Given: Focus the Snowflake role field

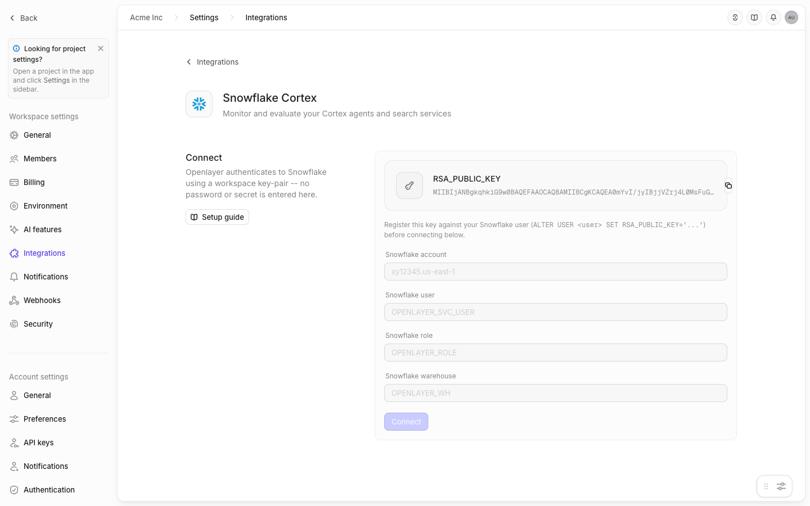Looking at the screenshot, I should click(x=556, y=353).
